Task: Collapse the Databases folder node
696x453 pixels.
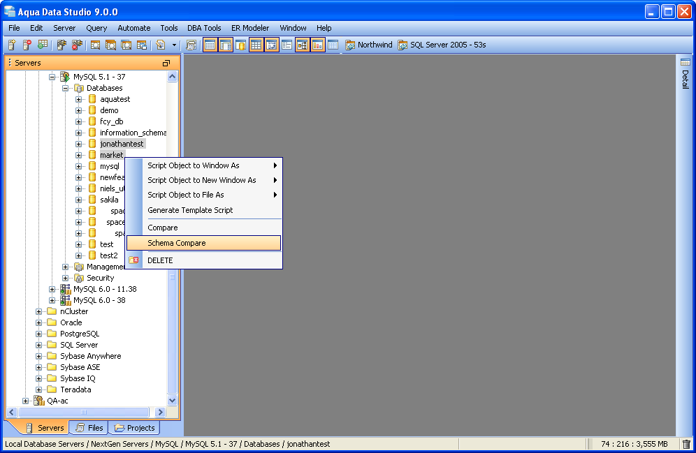Action: (x=65, y=88)
